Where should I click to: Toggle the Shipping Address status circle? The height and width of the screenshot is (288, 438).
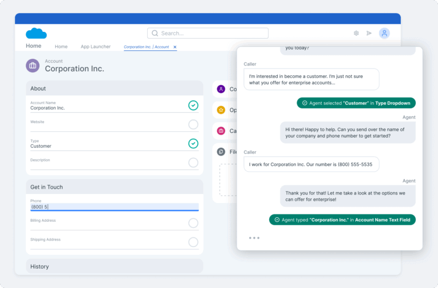coord(193,242)
